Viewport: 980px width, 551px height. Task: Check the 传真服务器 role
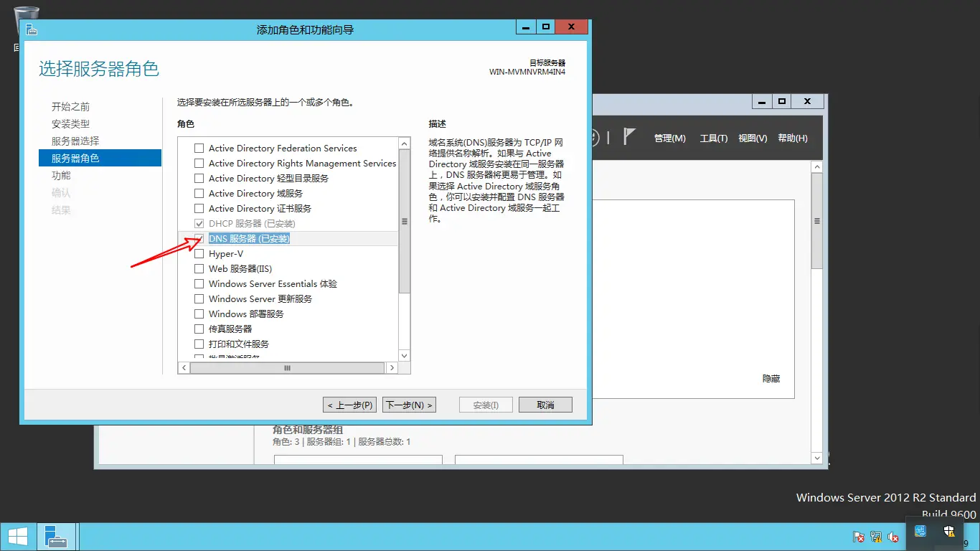199,329
